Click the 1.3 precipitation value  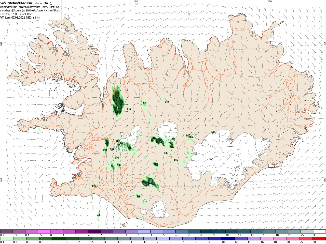[x=155, y=138]
